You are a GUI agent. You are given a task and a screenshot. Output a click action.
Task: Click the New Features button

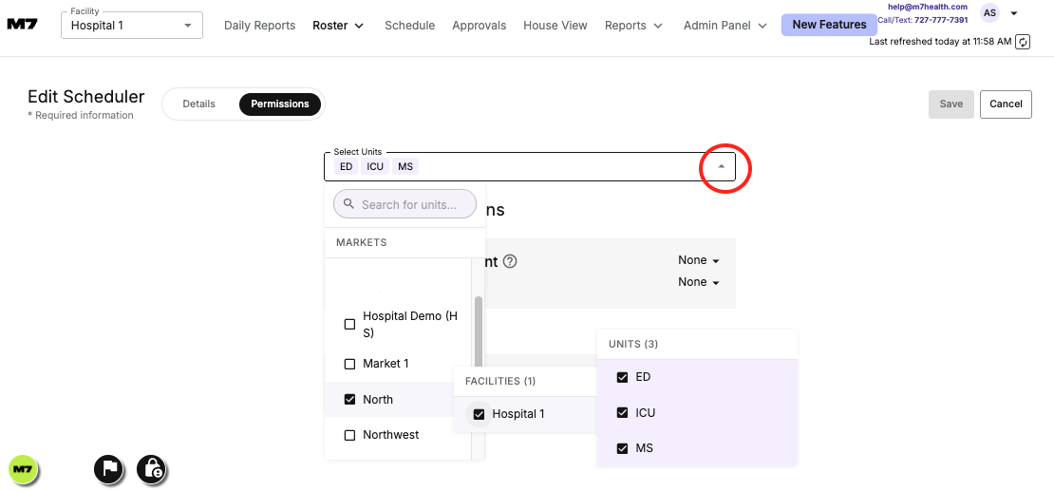click(x=829, y=25)
